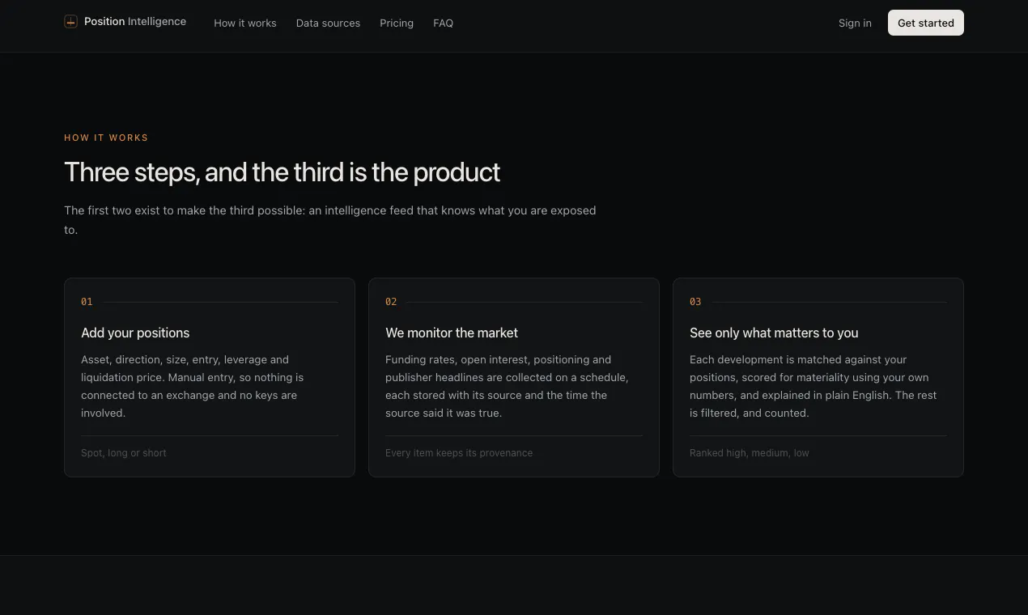This screenshot has width=1028, height=615.
Task: Click the text Ranked high, medium, low
Action: pyautogui.click(x=750, y=453)
